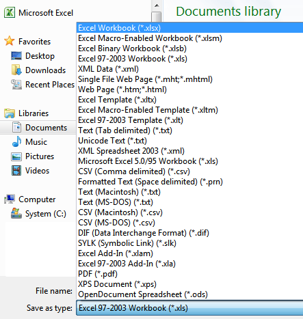Choose Excel Workbook (*.xlsx) format
Image resolution: width=303 pixels, height=319 pixels.
(189, 28)
